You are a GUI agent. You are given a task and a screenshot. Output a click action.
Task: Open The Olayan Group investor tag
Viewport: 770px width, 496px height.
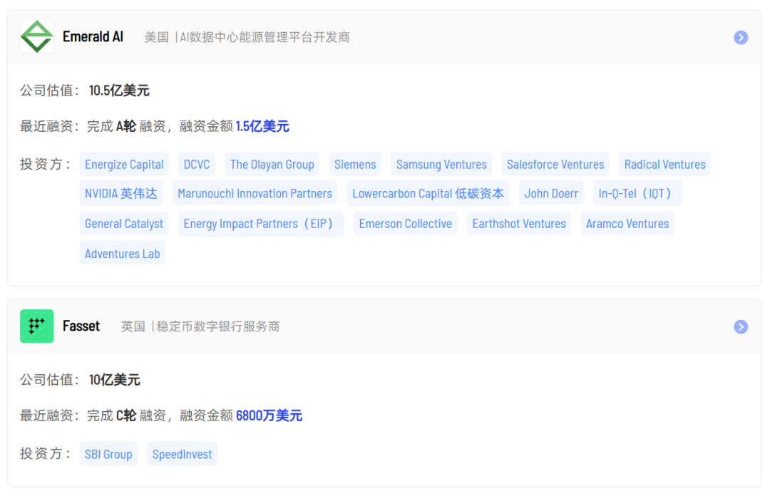(272, 165)
